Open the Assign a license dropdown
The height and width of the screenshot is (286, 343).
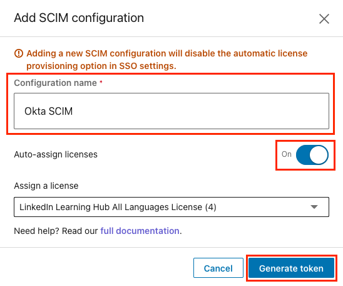tap(171, 207)
